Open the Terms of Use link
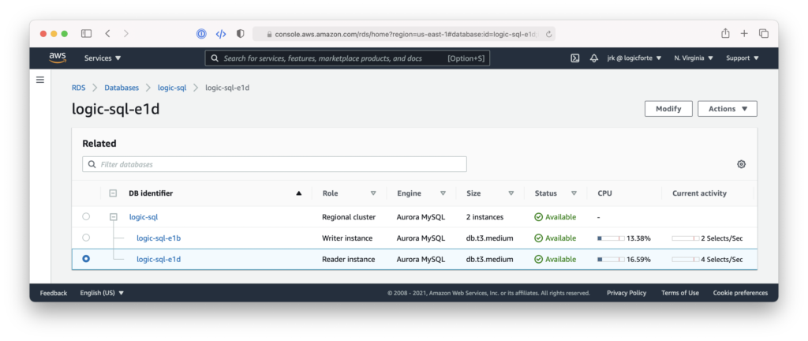The image size is (808, 341). (x=680, y=293)
